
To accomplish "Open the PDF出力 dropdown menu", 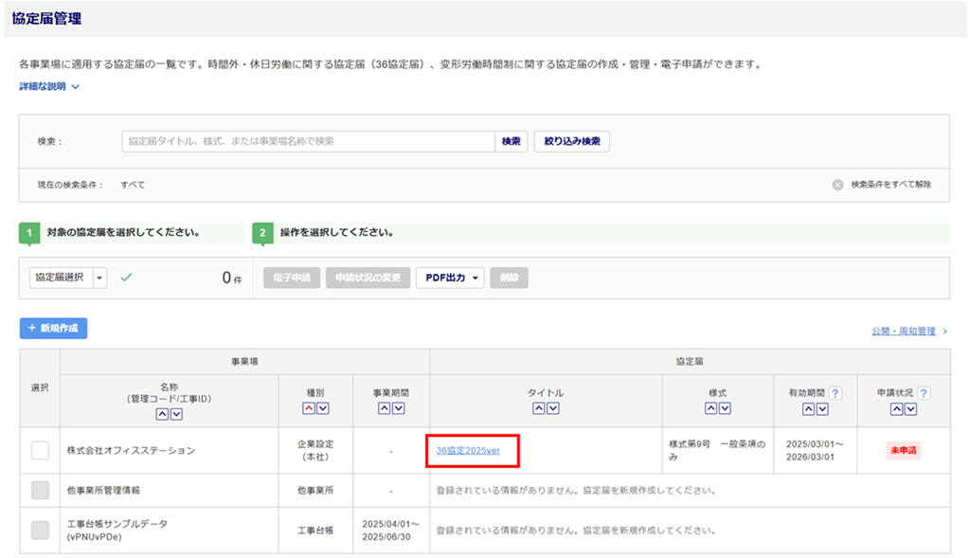I will click(x=450, y=278).
